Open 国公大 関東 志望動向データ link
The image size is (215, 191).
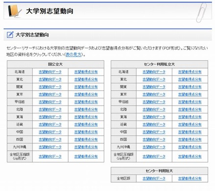pyautogui.click(x=50, y=87)
